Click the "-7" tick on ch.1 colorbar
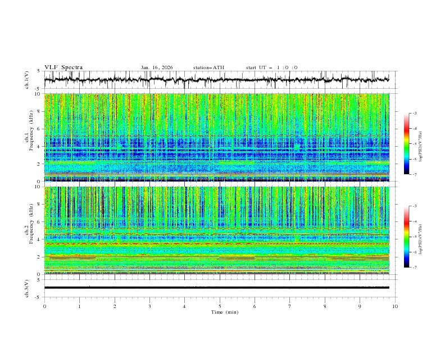 click(x=414, y=174)
